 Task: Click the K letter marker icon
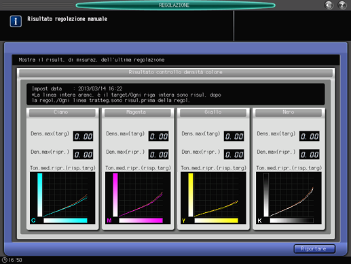[259, 220]
